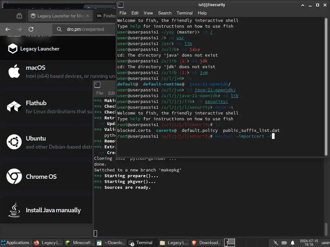Click 'blocked.certs' in terminal listing
Viewport: 330px width, 247px height.
click(x=134, y=131)
